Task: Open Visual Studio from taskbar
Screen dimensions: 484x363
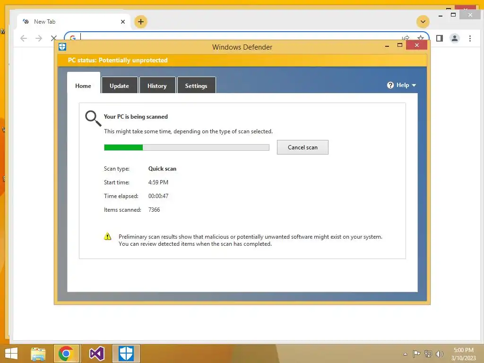Action: [x=96, y=354]
